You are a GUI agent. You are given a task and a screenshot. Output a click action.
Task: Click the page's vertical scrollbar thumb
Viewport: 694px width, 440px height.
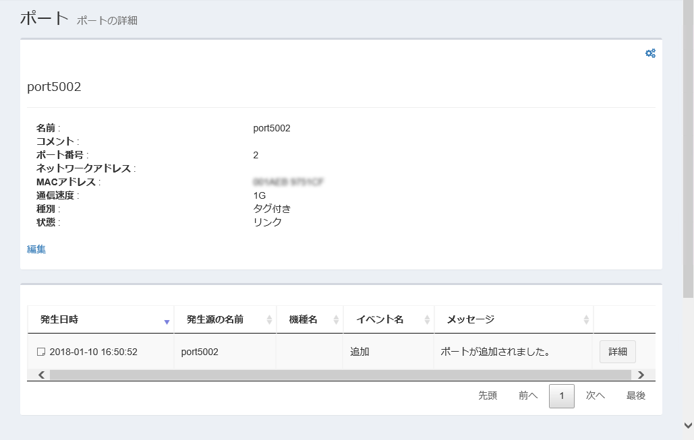click(x=688, y=148)
